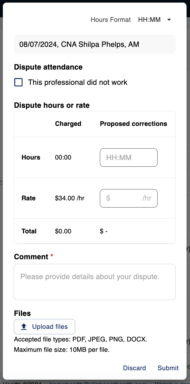Click the Proposed corrections column header
The image size is (190, 384).
133,124
